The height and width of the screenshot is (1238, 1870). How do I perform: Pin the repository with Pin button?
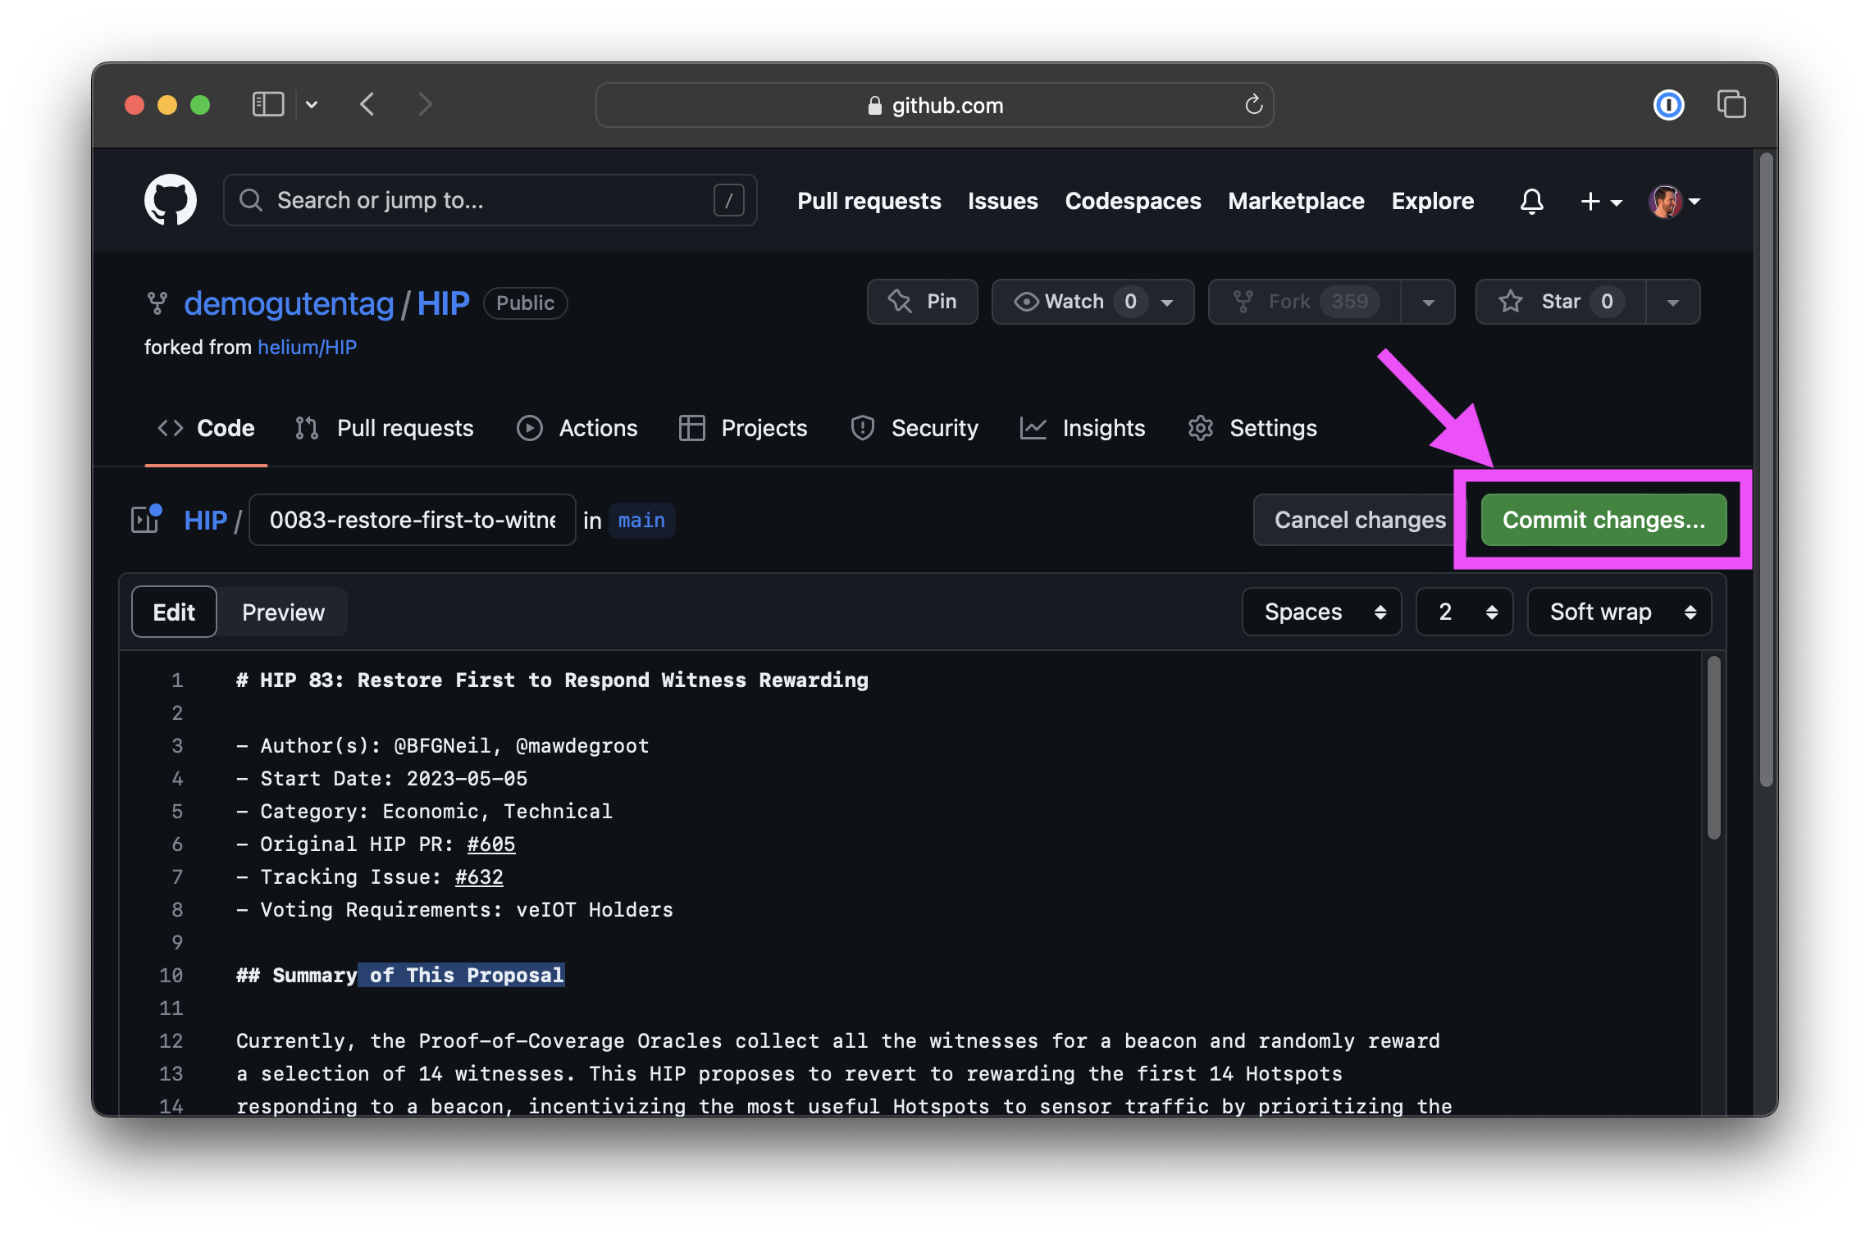click(923, 302)
